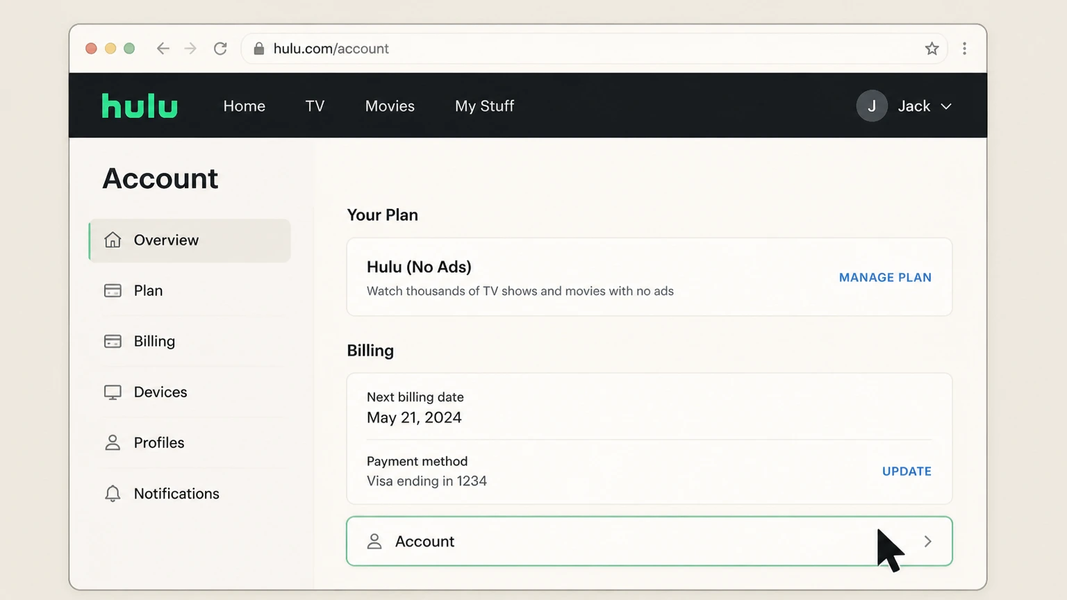1067x600 pixels.
Task: Open the TV nav item
Action: point(315,106)
